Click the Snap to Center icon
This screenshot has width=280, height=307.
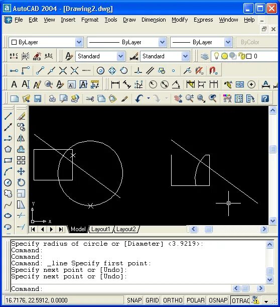(100, 70)
